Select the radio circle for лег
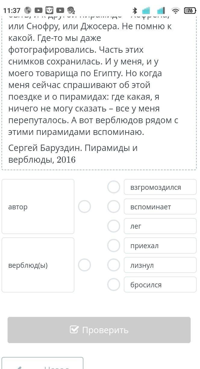Image resolution: width=200 pixels, height=369 pixels. point(114,226)
